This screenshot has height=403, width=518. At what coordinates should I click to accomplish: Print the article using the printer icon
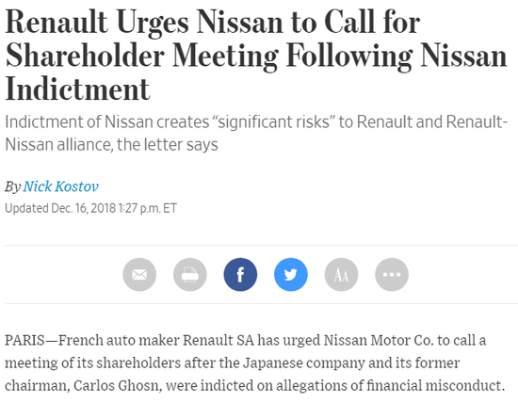(190, 275)
